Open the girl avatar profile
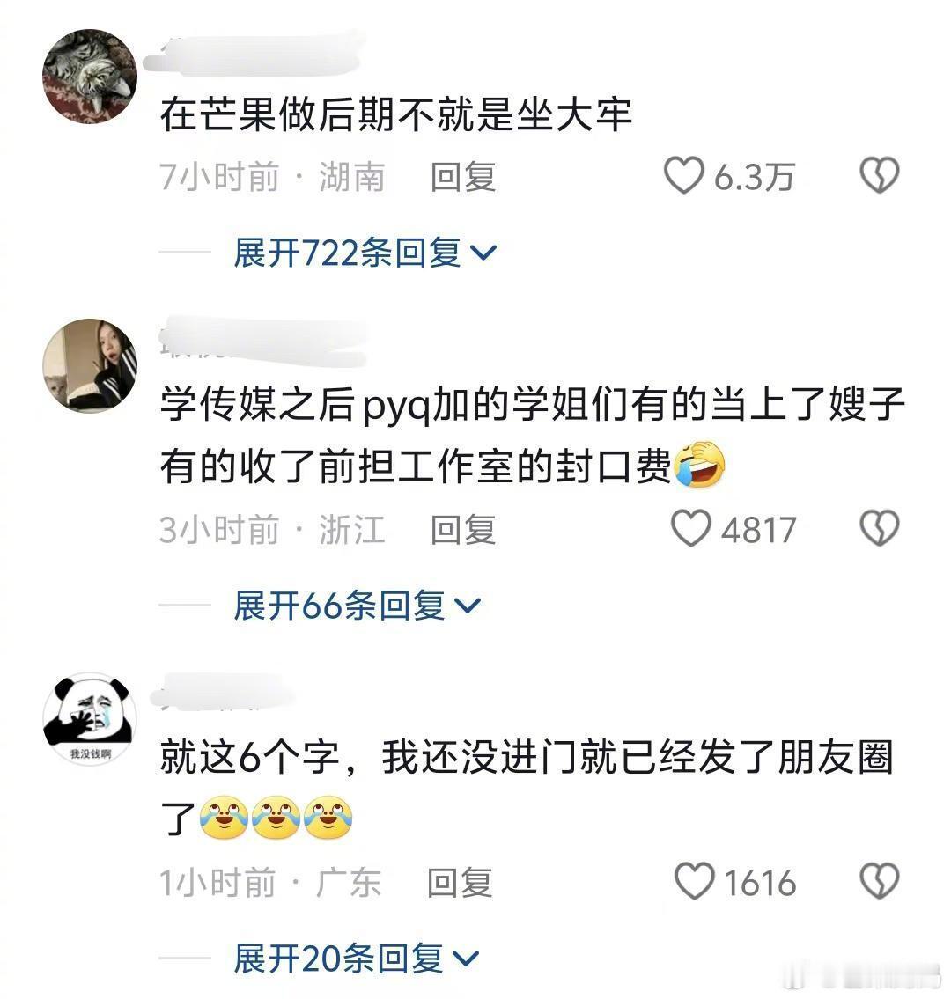Viewport: 951px width, 999px height. 90,365
